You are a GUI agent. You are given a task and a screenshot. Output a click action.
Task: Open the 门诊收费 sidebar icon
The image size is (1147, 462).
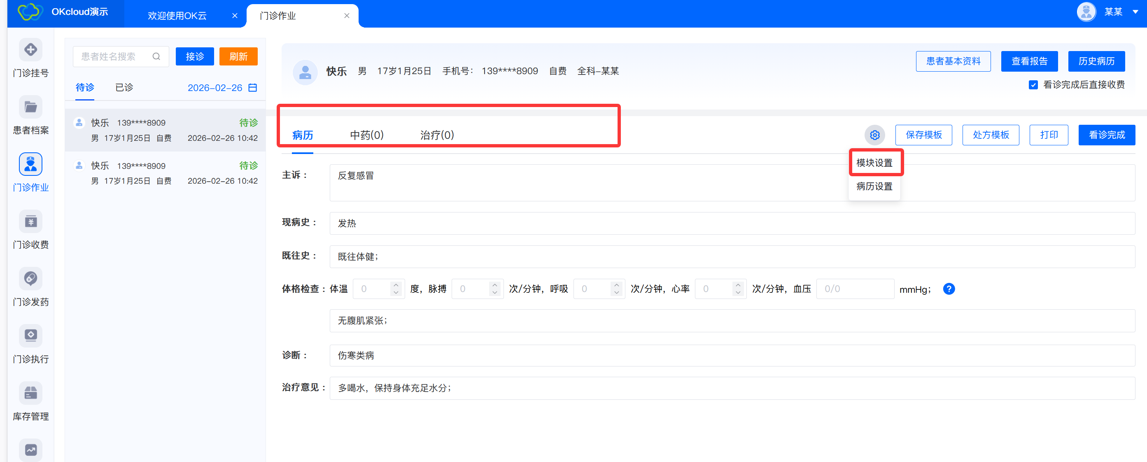pyautogui.click(x=30, y=222)
